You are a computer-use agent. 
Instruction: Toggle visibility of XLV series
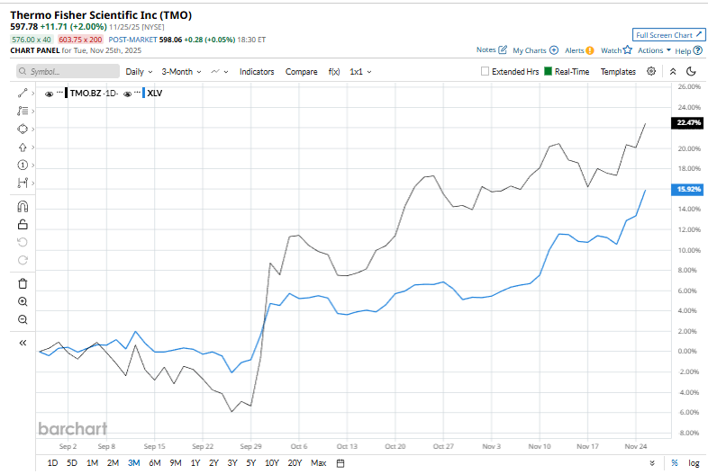click(127, 94)
